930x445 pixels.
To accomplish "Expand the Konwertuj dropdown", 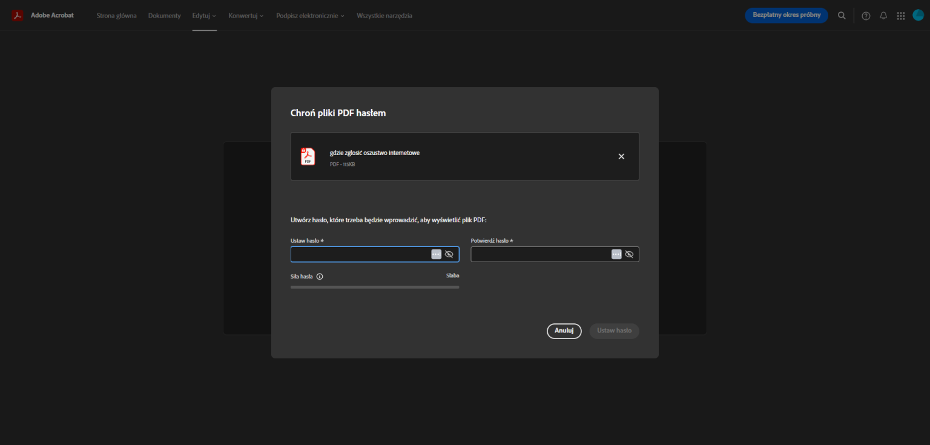I will (x=246, y=15).
